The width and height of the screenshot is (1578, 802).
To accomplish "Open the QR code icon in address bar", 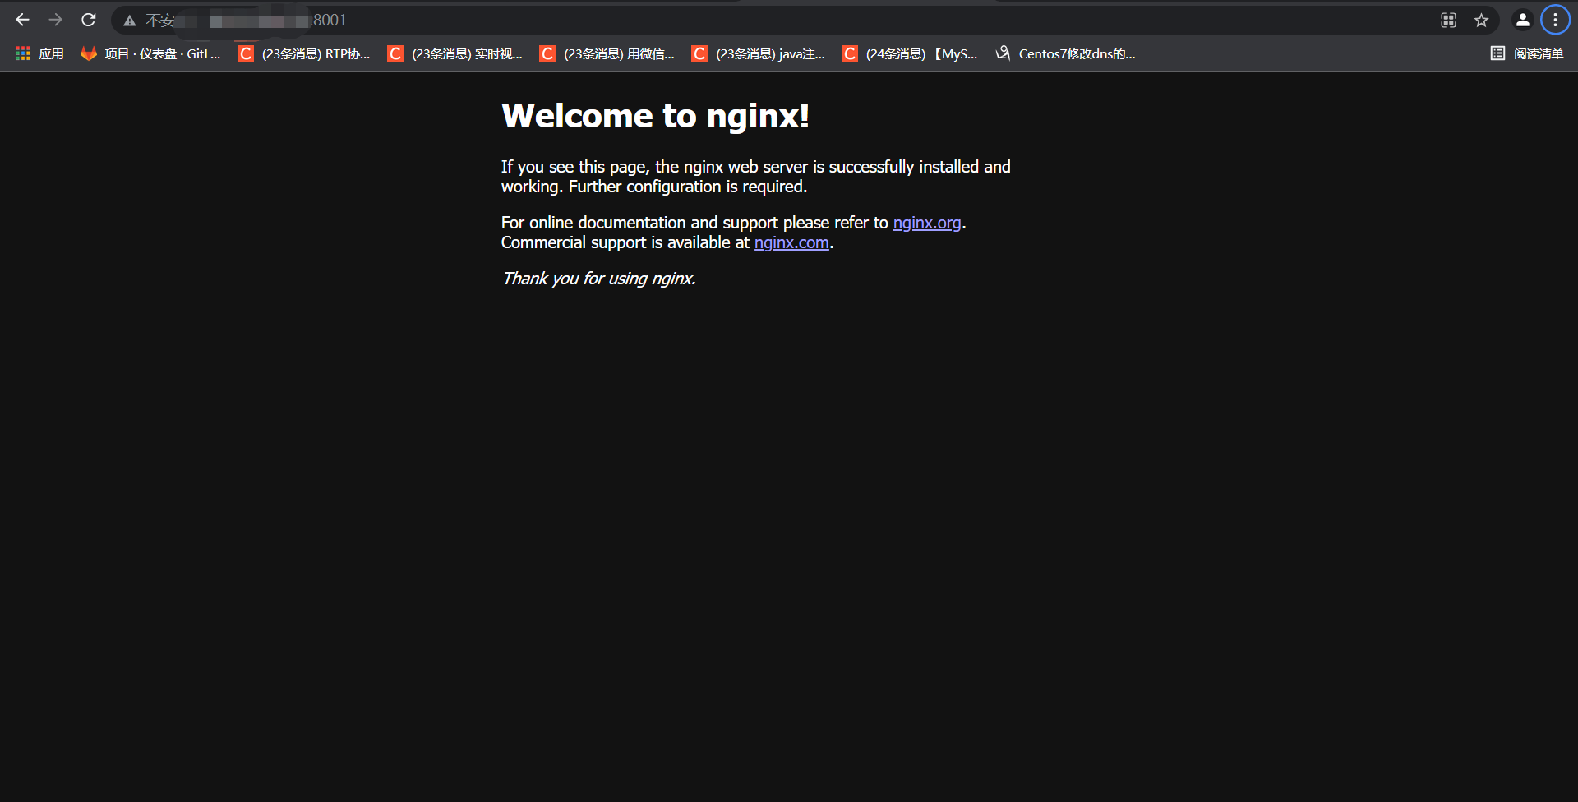I will click(1449, 21).
